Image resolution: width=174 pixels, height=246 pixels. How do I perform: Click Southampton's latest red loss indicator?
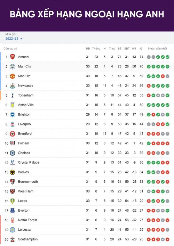pyautogui.click(x=167, y=239)
